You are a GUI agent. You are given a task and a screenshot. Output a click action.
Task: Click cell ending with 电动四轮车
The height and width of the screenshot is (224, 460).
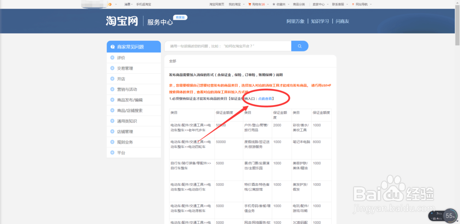pyautogui.click(x=192, y=149)
